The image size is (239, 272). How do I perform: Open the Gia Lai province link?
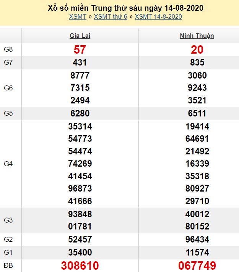click(80, 36)
